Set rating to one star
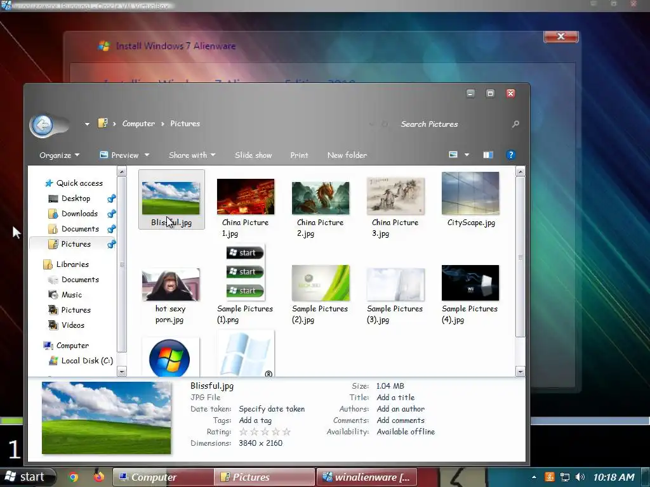 (x=243, y=432)
